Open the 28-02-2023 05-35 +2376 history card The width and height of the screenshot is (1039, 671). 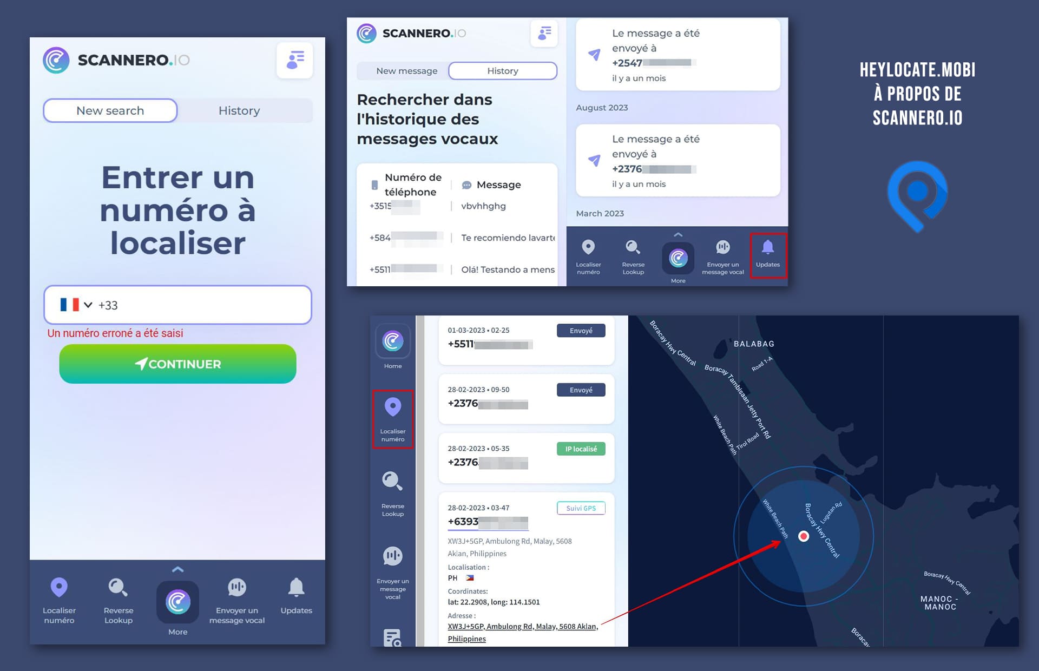(527, 458)
